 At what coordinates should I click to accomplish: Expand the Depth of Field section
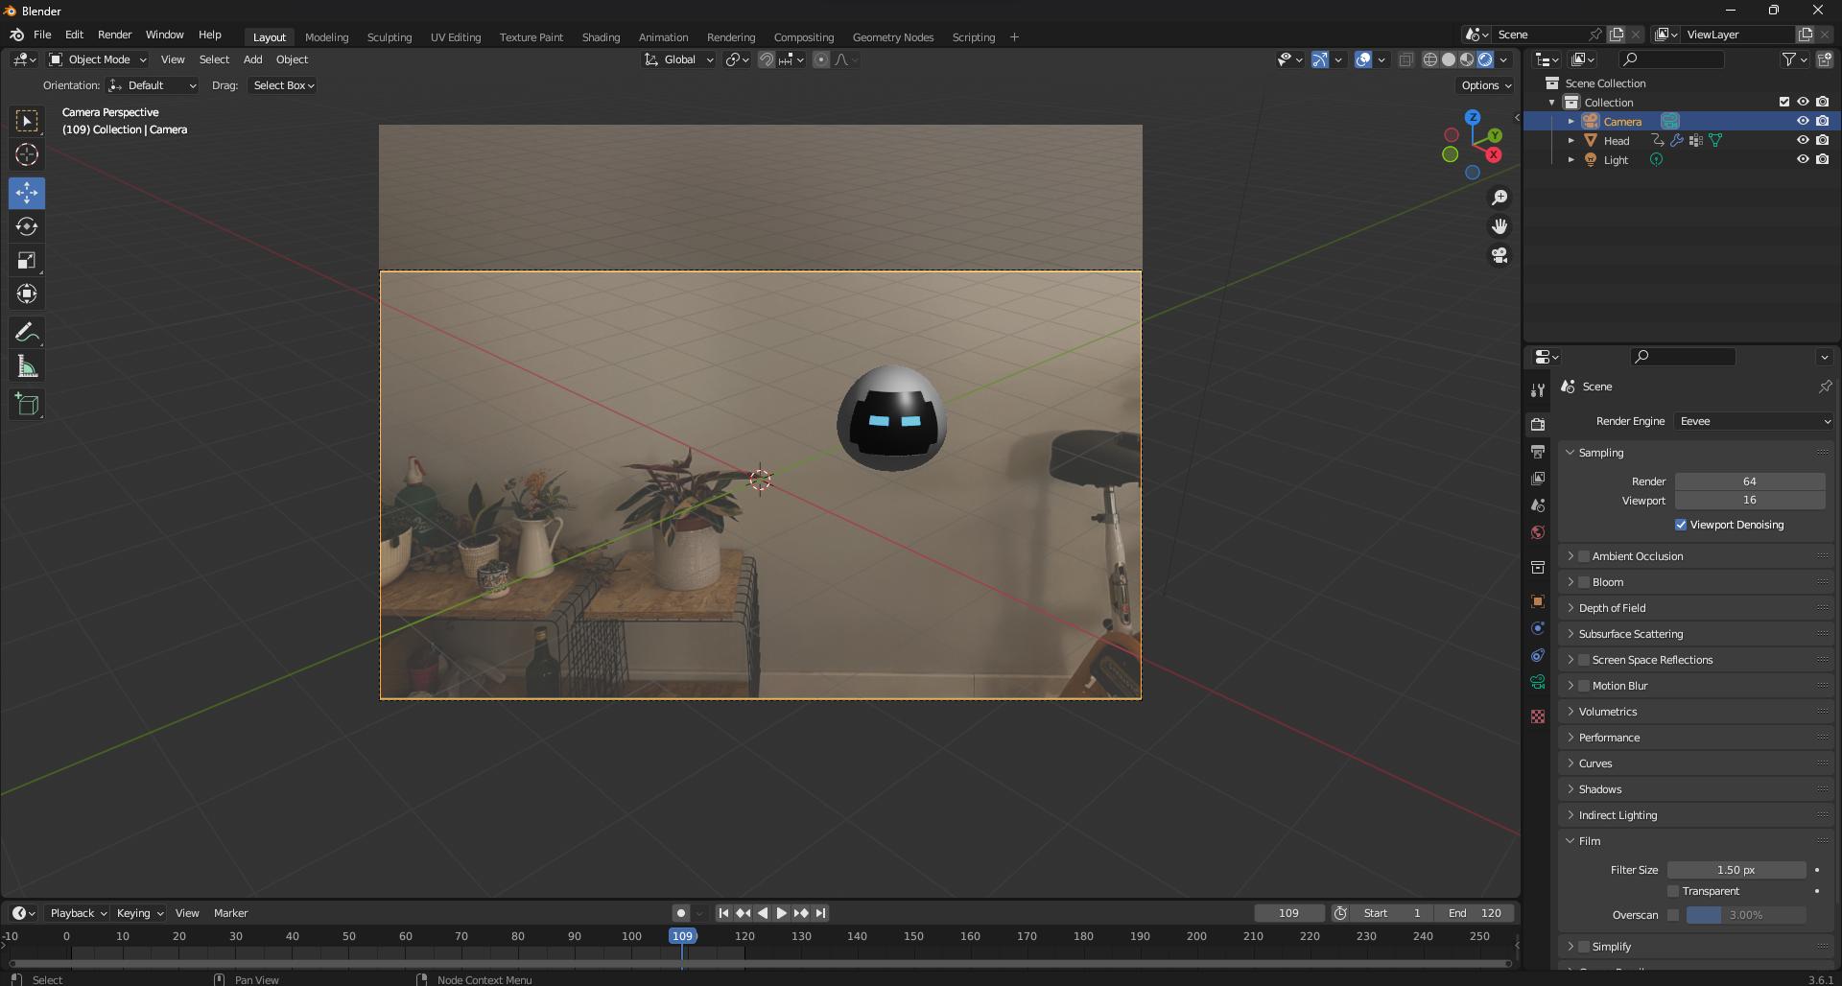[x=1612, y=607]
